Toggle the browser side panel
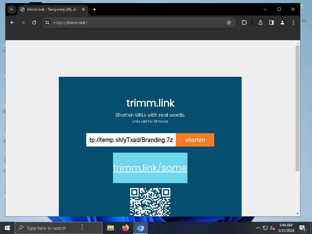The width and height of the screenshot is (312, 234). point(271,23)
